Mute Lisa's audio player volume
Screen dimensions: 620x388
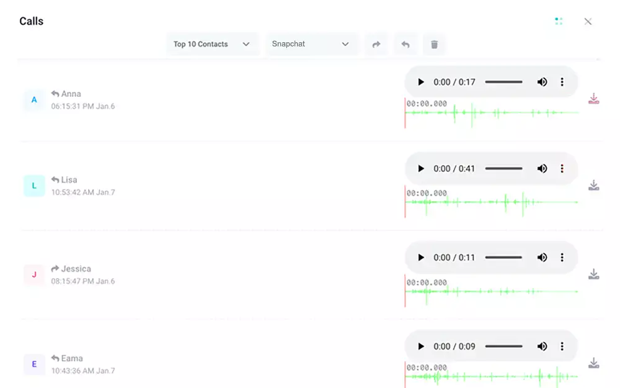pos(542,168)
